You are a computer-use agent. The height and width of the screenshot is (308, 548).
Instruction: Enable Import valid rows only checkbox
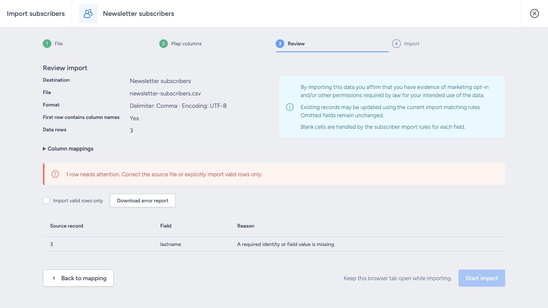pos(46,201)
